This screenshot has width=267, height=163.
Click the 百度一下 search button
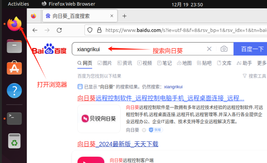point(250,49)
